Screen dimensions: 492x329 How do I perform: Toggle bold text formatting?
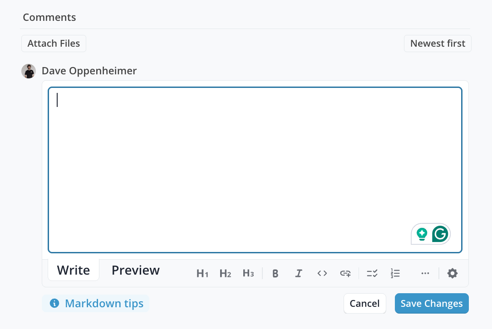coord(275,273)
